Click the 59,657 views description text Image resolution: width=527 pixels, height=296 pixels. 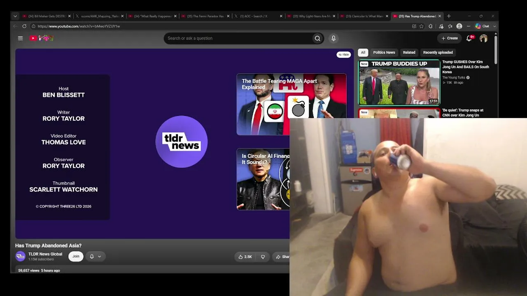point(29,271)
